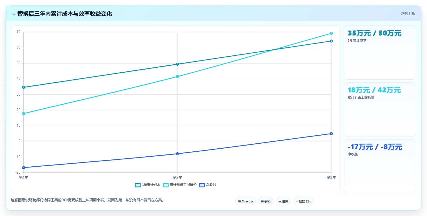Click the ROI explanation note below chart

point(87,200)
